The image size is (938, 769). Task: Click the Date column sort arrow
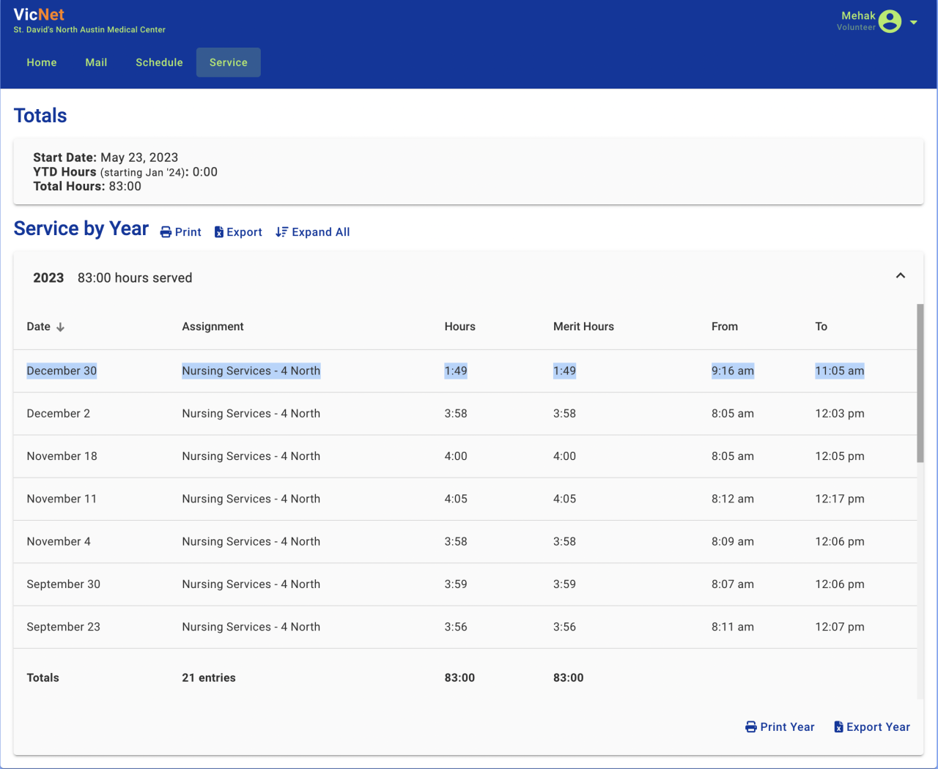click(61, 327)
